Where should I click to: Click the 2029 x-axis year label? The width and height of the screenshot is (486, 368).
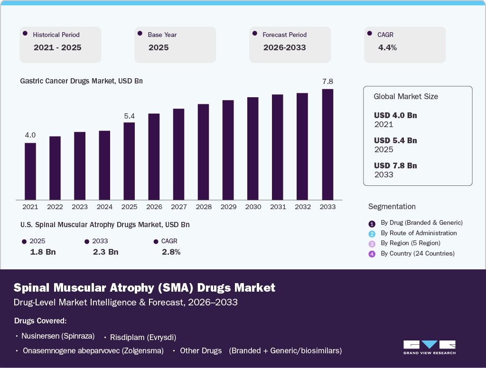pyautogui.click(x=228, y=207)
